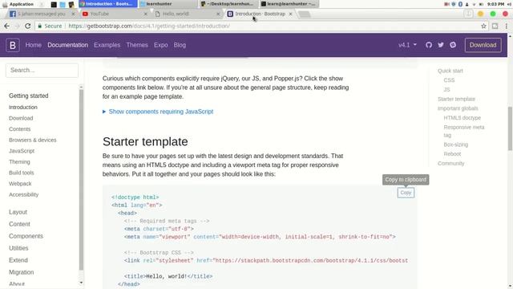Open Chrome menu three dots
The height and width of the screenshot is (289, 513).
point(506,26)
